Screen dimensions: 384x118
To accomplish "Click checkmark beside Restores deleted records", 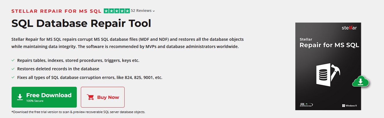I will pos(13,69).
